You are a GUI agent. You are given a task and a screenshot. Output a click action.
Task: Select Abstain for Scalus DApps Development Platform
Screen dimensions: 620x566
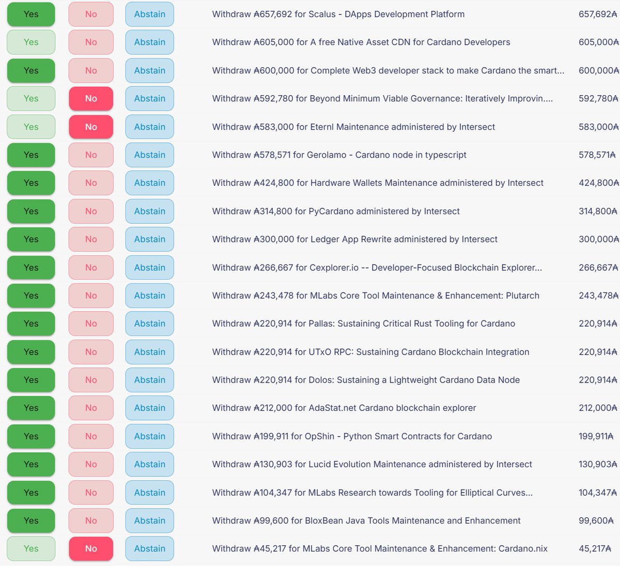[x=150, y=14]
